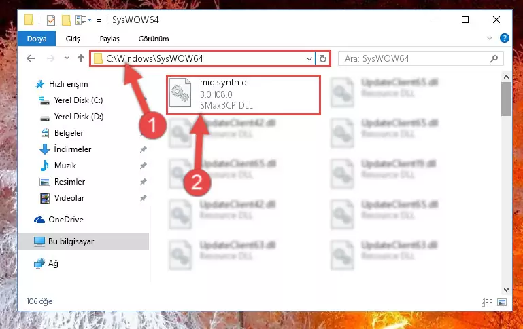The image size is (523, 329).
Task: Switch to the details view layout icon
Action: (x=487, y=302)
